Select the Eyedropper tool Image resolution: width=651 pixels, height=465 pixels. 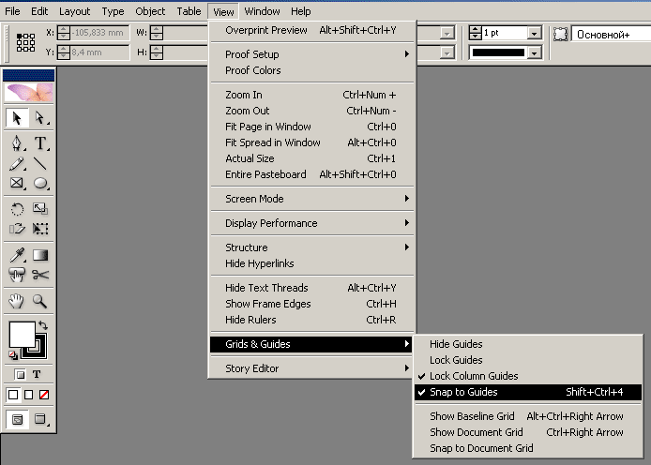[x=17, y=255]
